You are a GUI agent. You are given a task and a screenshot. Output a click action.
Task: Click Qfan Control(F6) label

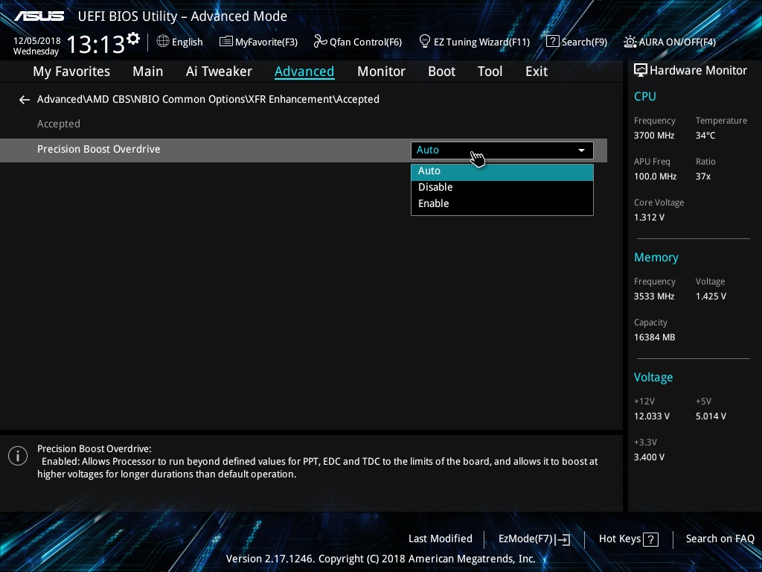pyautogui.click(x=365, y=42)
